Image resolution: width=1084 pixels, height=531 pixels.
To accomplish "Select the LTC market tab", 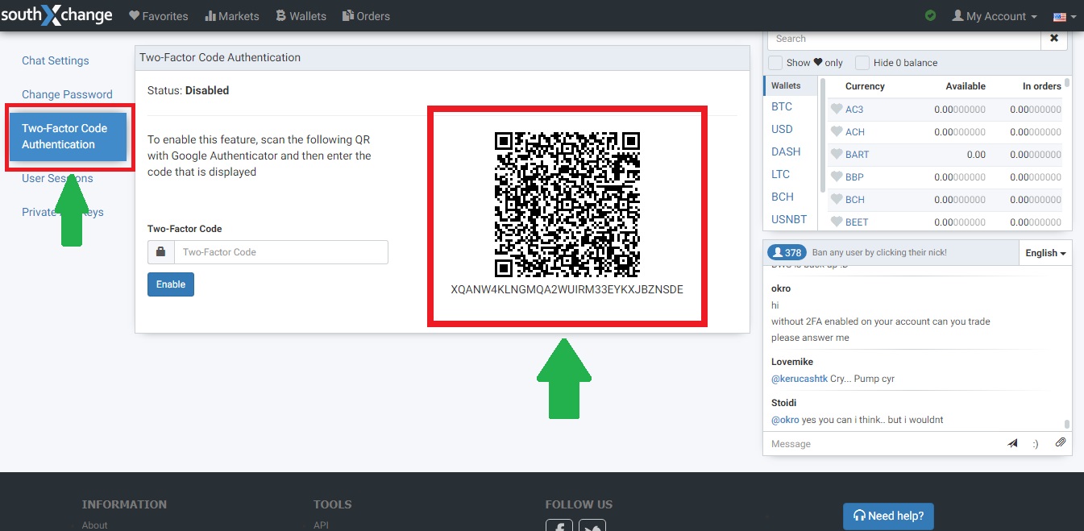I will coord(781,174).
